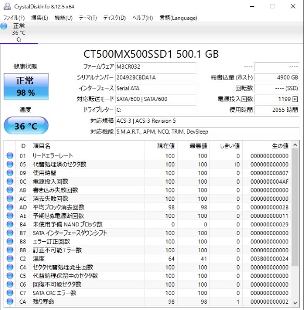304x310 pixels.
Task: Click the blue status orb for drive C:
Action: (4, 26)
